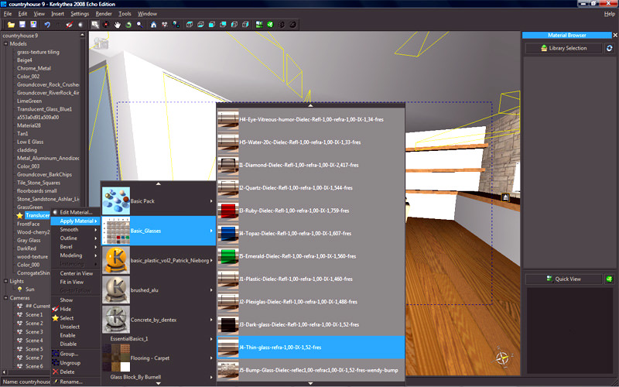Open the Settings menu
This screenshot has height=387, width=619.
(80, 14)
